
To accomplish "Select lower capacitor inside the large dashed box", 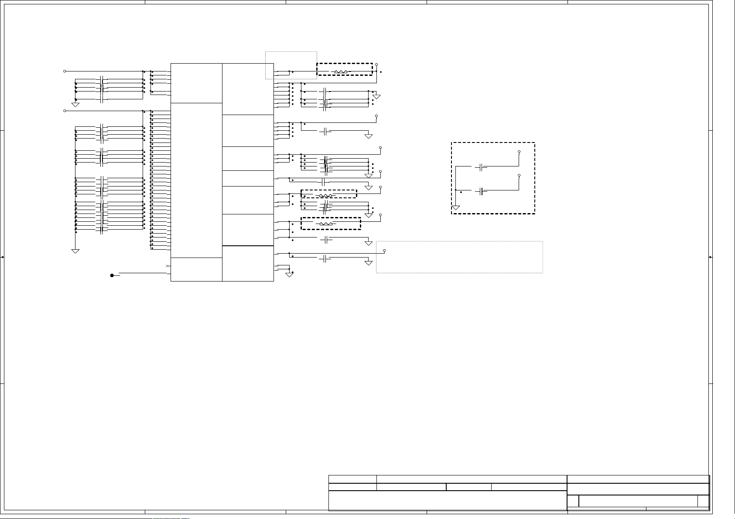I will pyautogui.click(x=481, y=192).
